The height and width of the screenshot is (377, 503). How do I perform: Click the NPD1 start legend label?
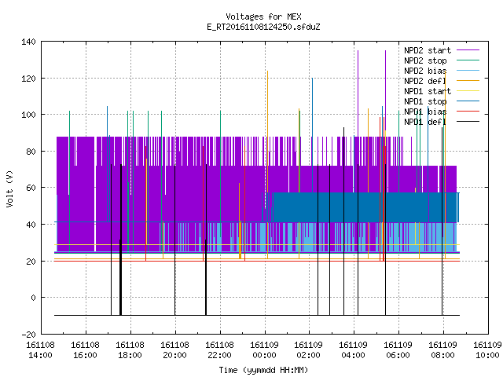(428, 91)
